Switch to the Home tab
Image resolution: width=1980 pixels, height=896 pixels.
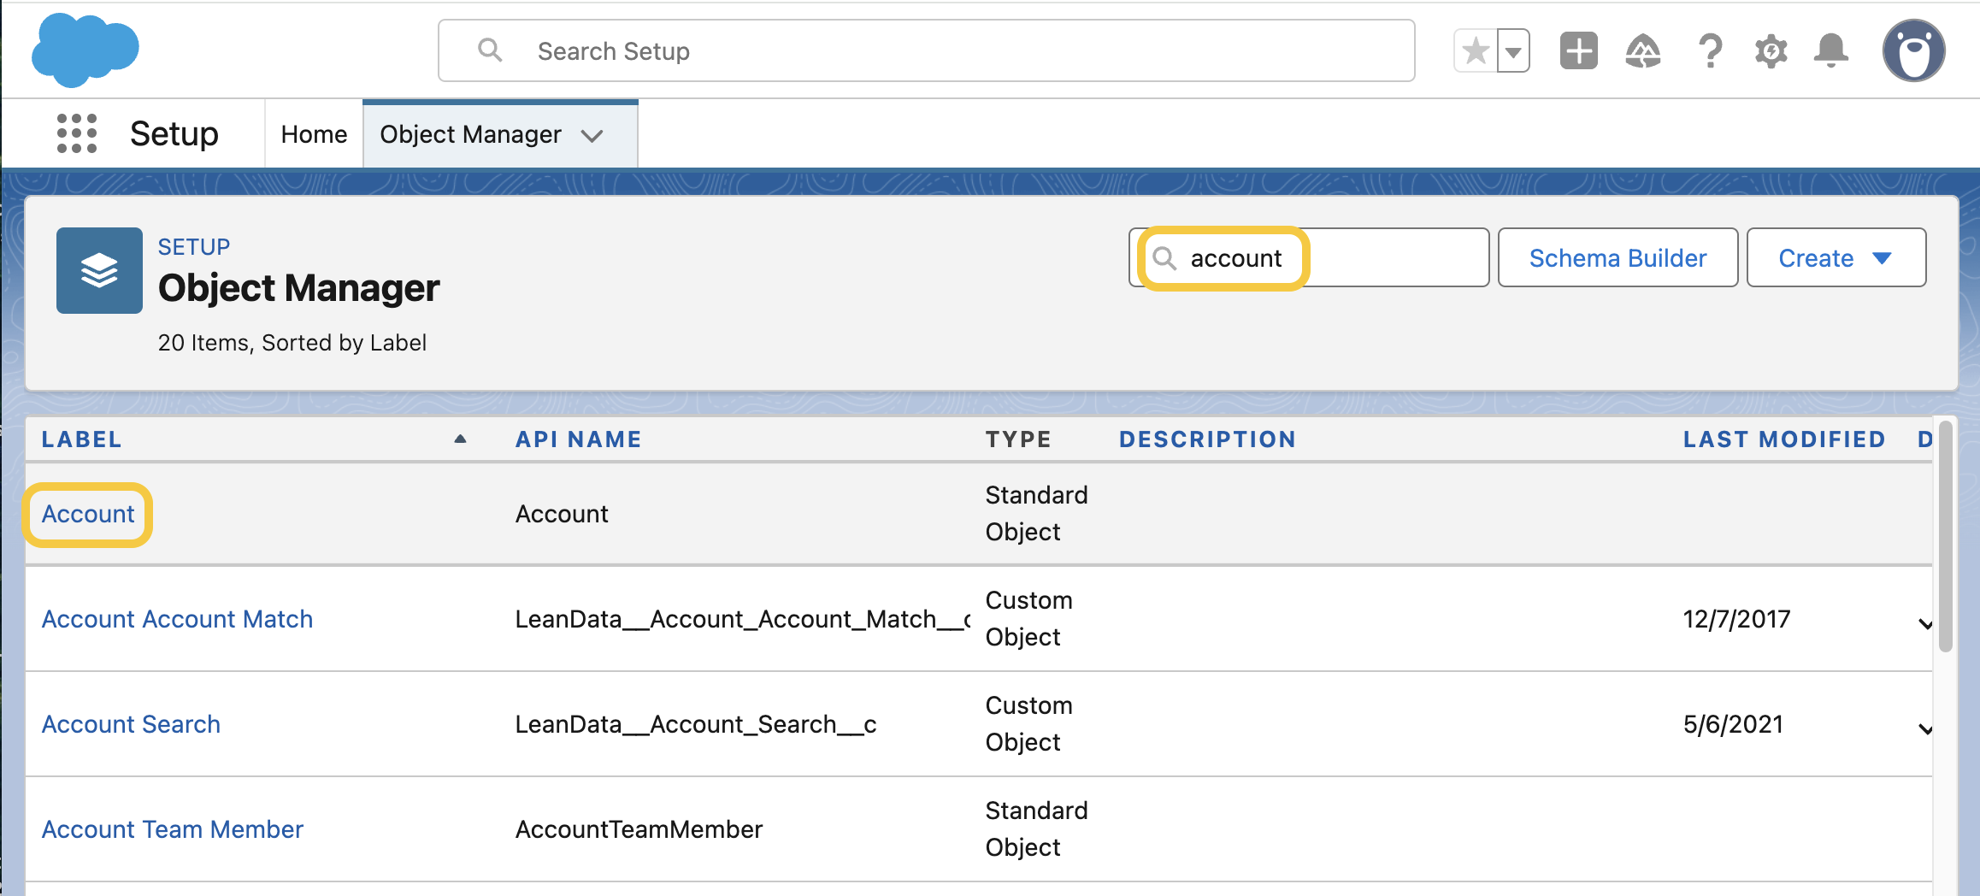[314, 134]
